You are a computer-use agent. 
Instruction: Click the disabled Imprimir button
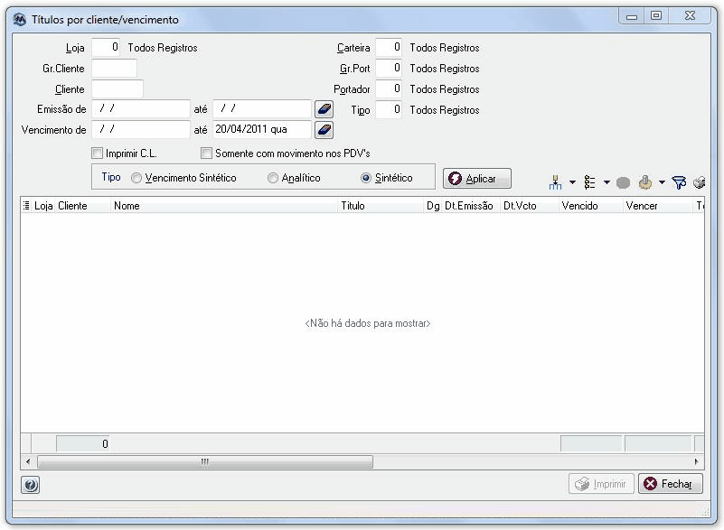click(x=601, y=484)
